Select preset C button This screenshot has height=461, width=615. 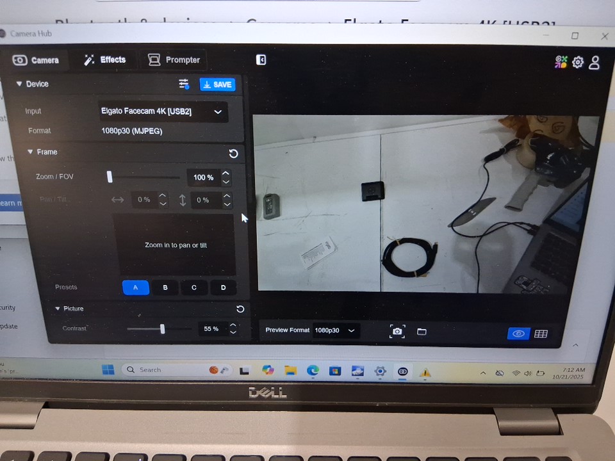194,287
